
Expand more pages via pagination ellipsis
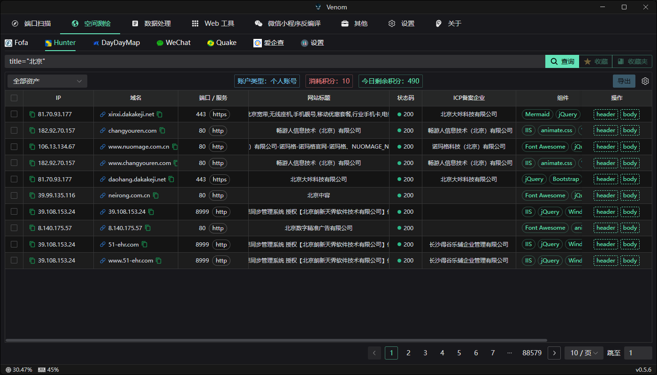pos(510,353)
